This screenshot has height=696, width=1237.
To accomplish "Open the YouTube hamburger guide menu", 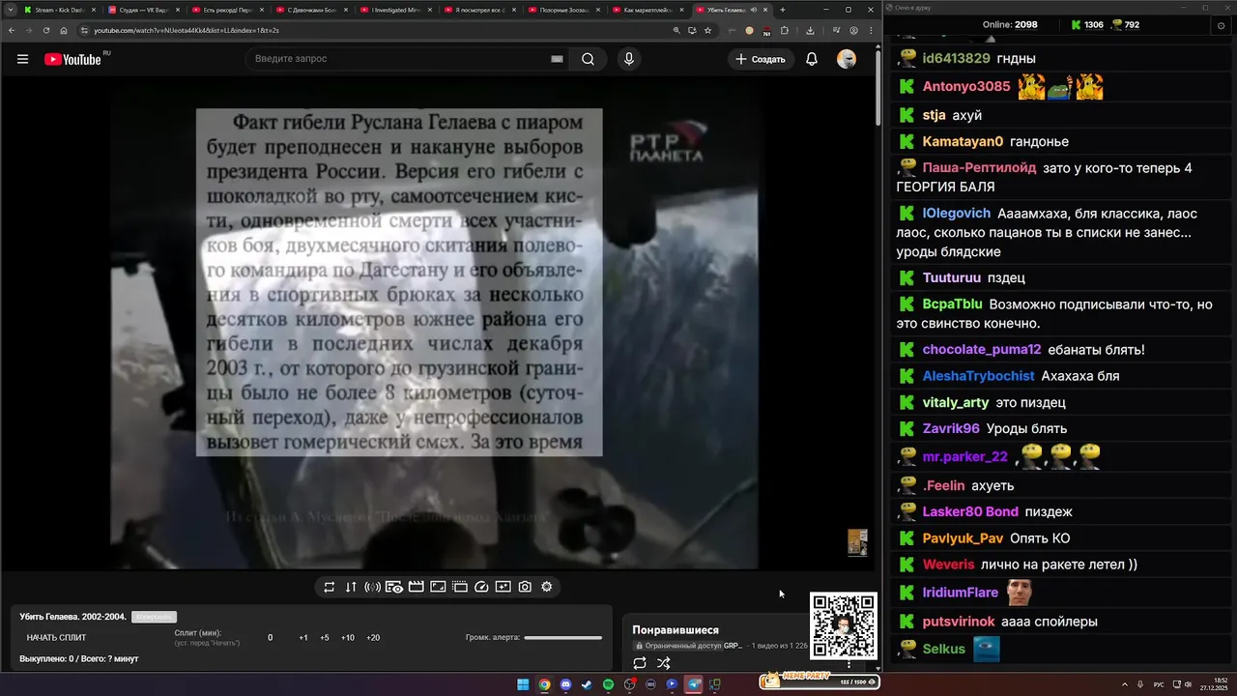I will (x=22, y=59).
